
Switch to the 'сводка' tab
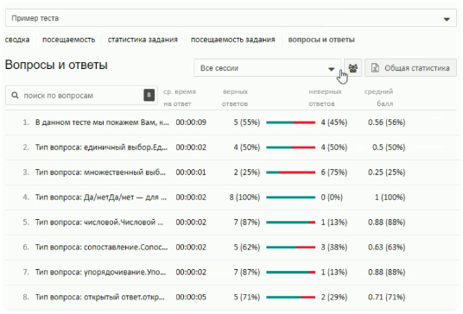click(17, 40)
